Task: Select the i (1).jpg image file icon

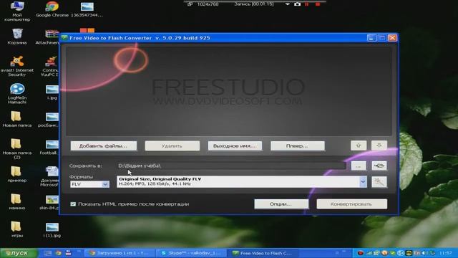Action: pos(52,229)
